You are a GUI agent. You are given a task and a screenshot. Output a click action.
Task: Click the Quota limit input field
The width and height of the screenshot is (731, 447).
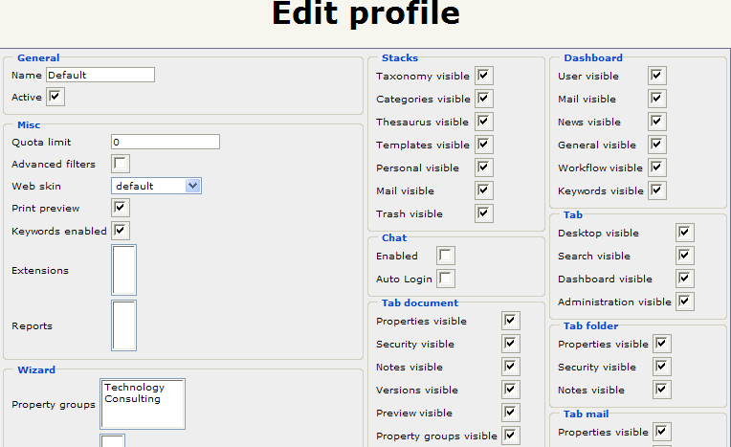tap(165, 142)
